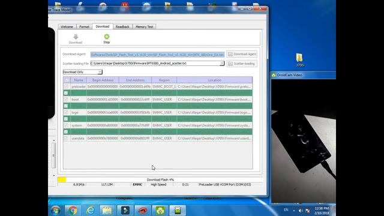
Task: Click the left panel scroll down arrow
Action: pos(54,176)
